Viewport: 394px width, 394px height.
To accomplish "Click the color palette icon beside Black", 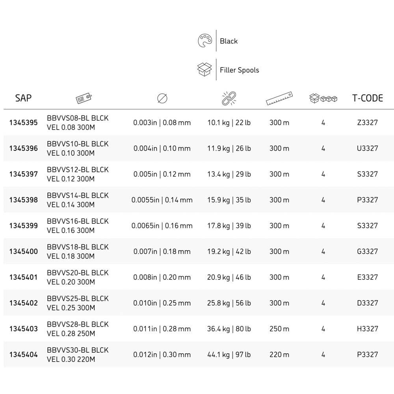I will (x=205, y=41).
